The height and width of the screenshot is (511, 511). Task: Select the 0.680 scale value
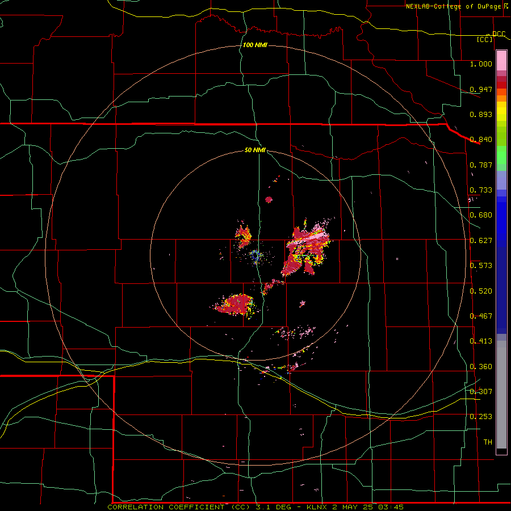(x=481, y=215)
